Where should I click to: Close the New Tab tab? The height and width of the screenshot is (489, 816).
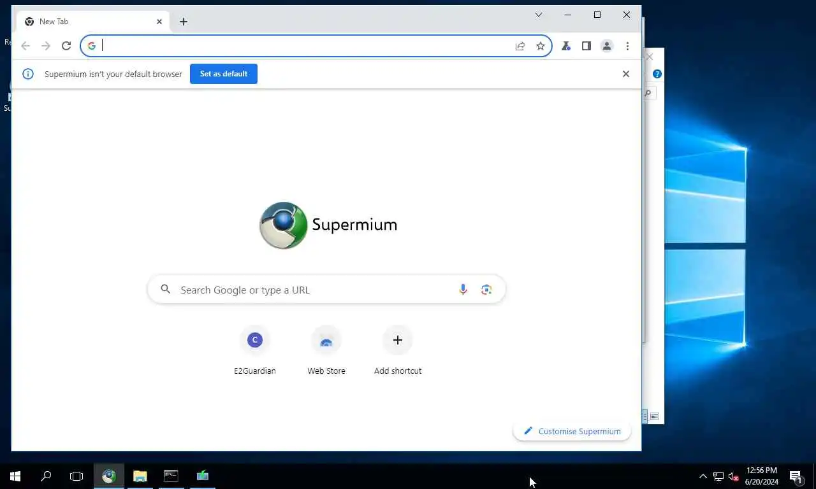159,22
